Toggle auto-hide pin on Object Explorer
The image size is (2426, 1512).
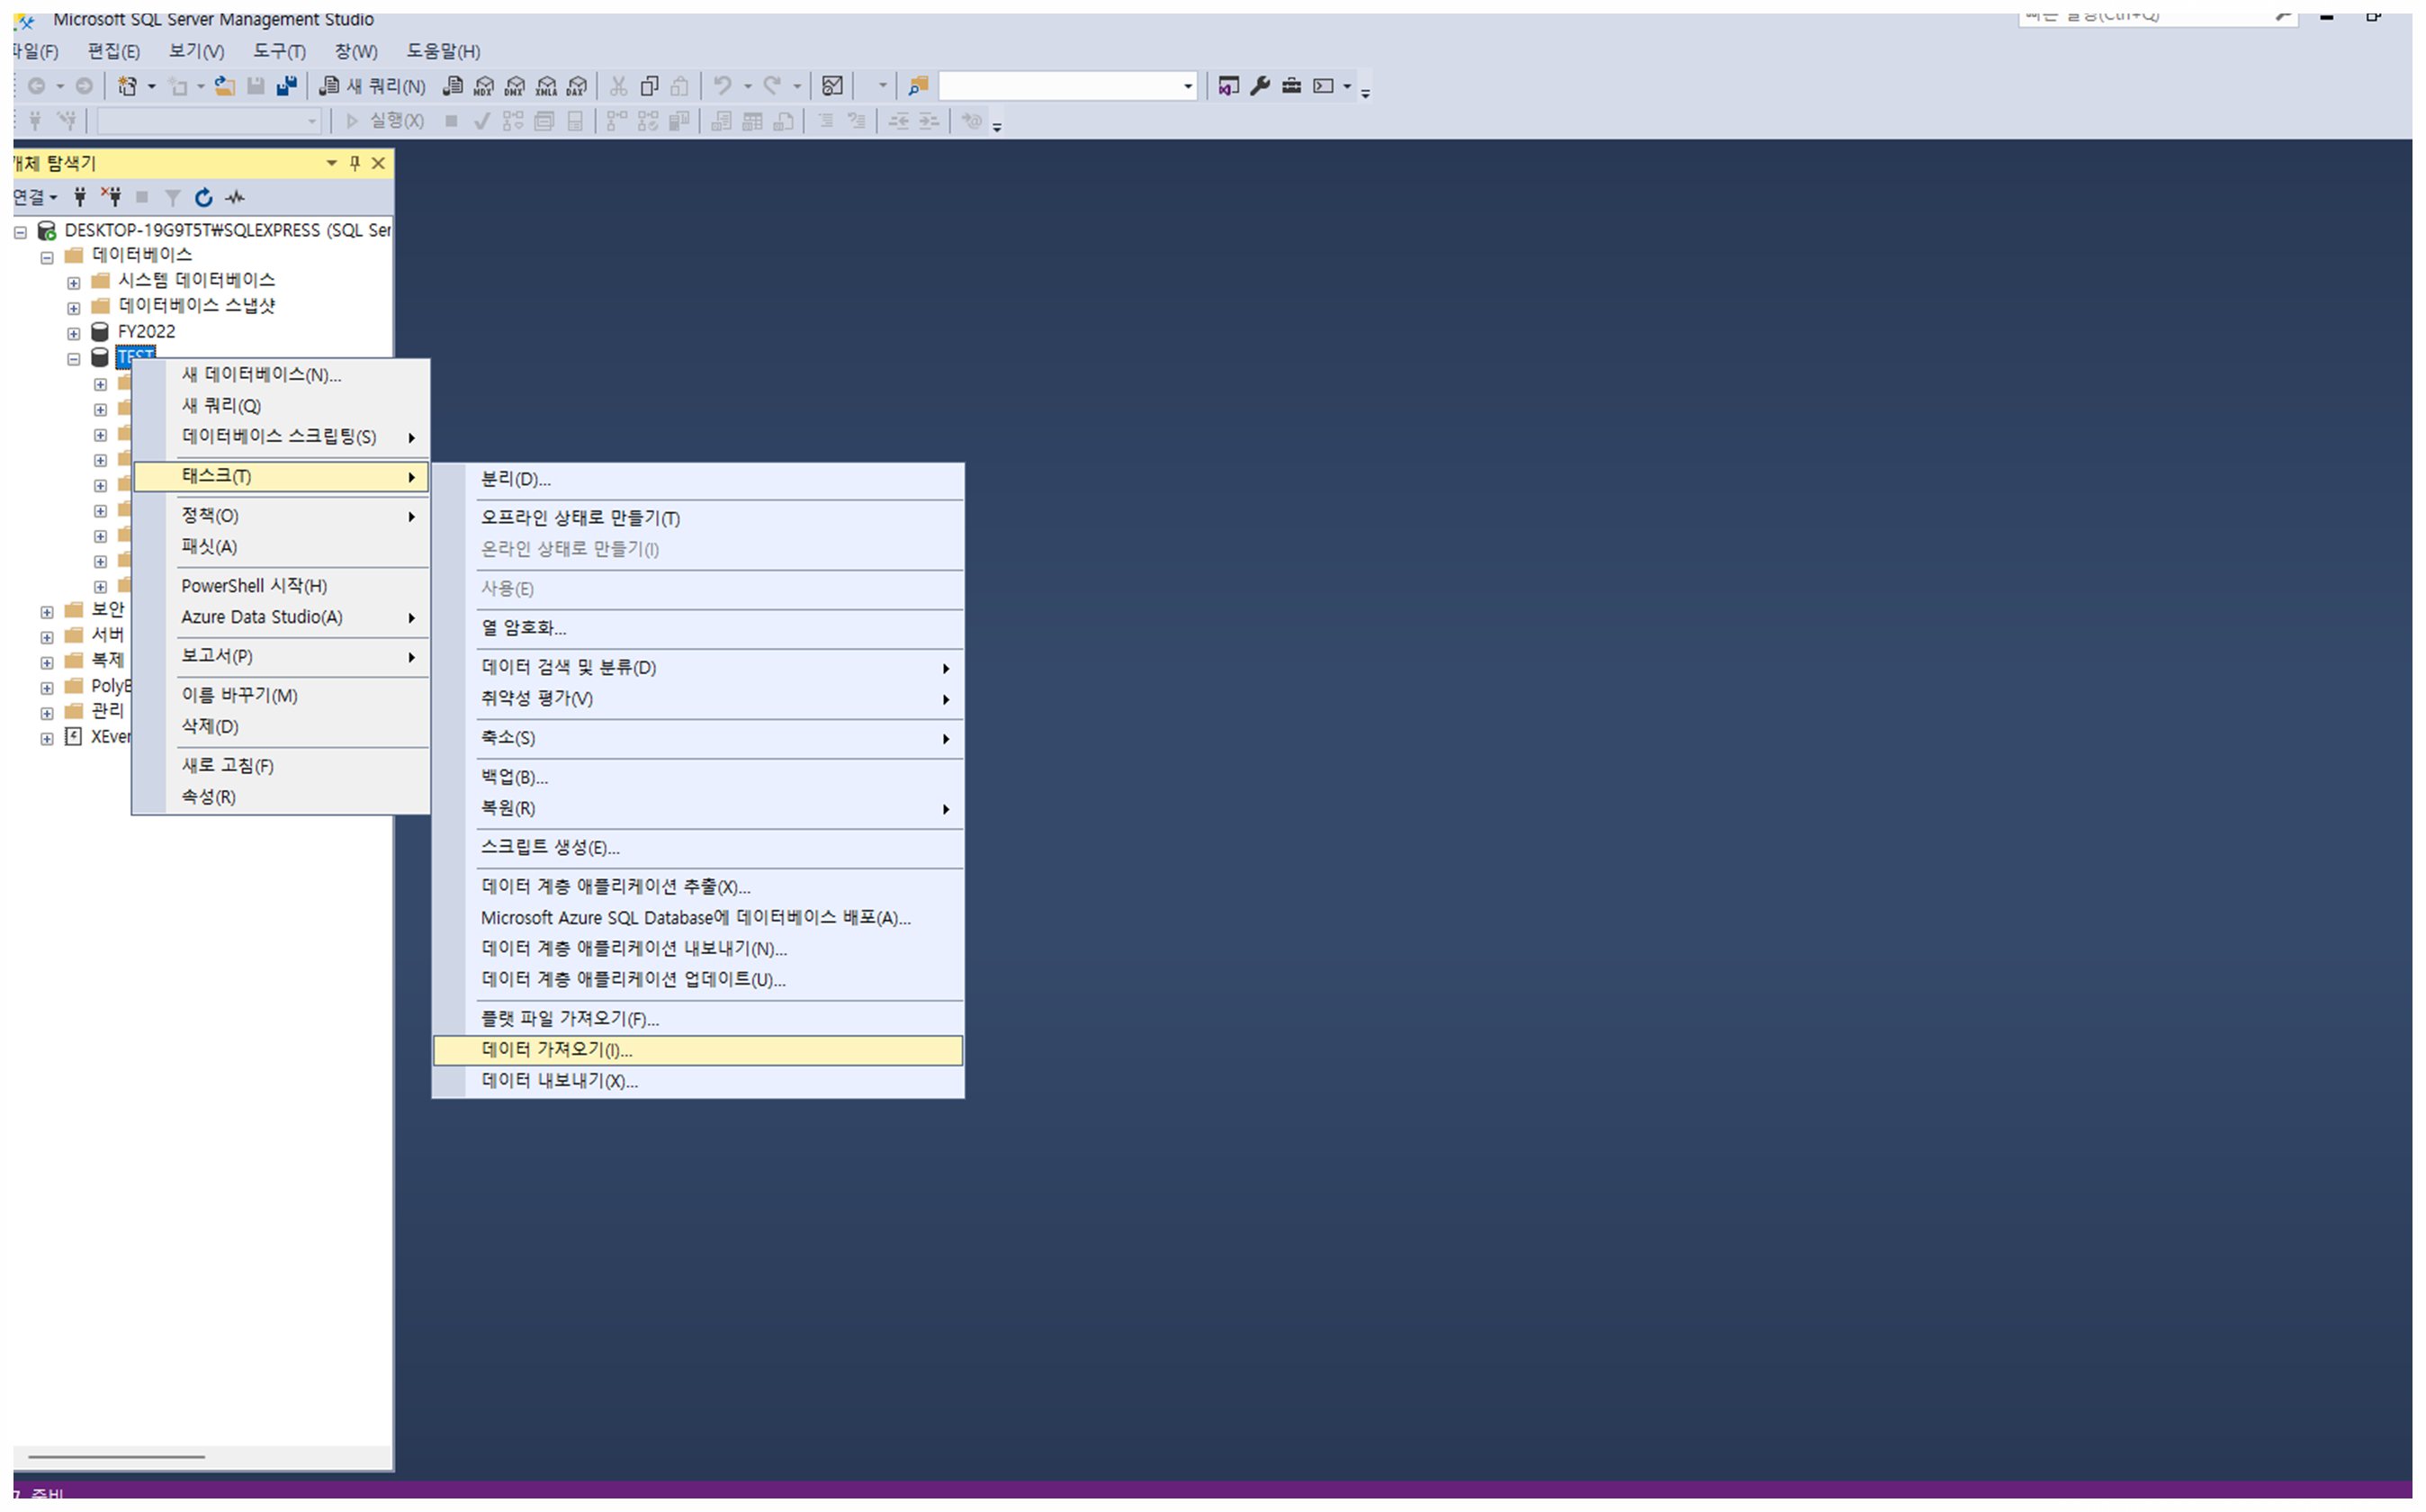355,163
